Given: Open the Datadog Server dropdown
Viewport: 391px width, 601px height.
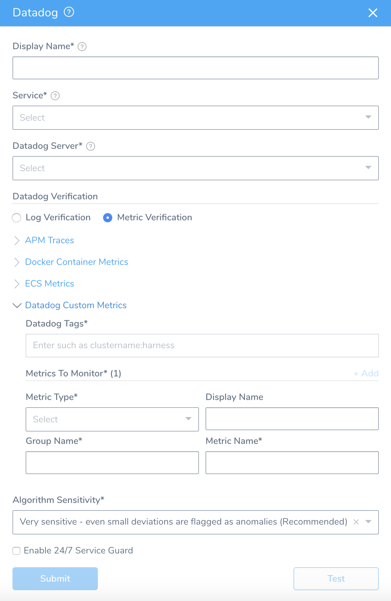Looking at the screenshot, I should (196, 168).
